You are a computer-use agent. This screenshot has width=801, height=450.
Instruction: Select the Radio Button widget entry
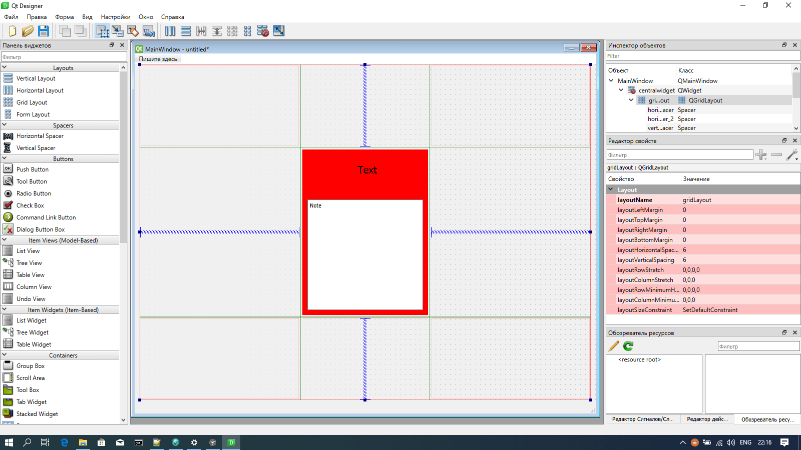click(34, 193)
